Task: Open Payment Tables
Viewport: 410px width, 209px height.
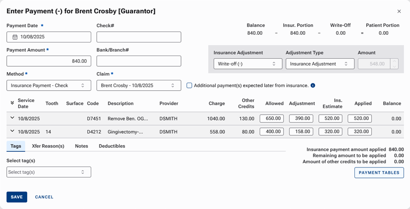Action: [x=379, y=172]
